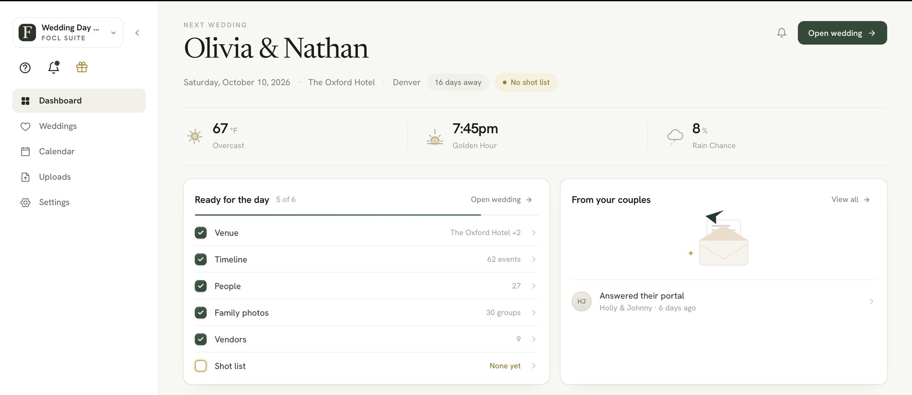Click the Rain Chance cloud icon

[675, 136]
